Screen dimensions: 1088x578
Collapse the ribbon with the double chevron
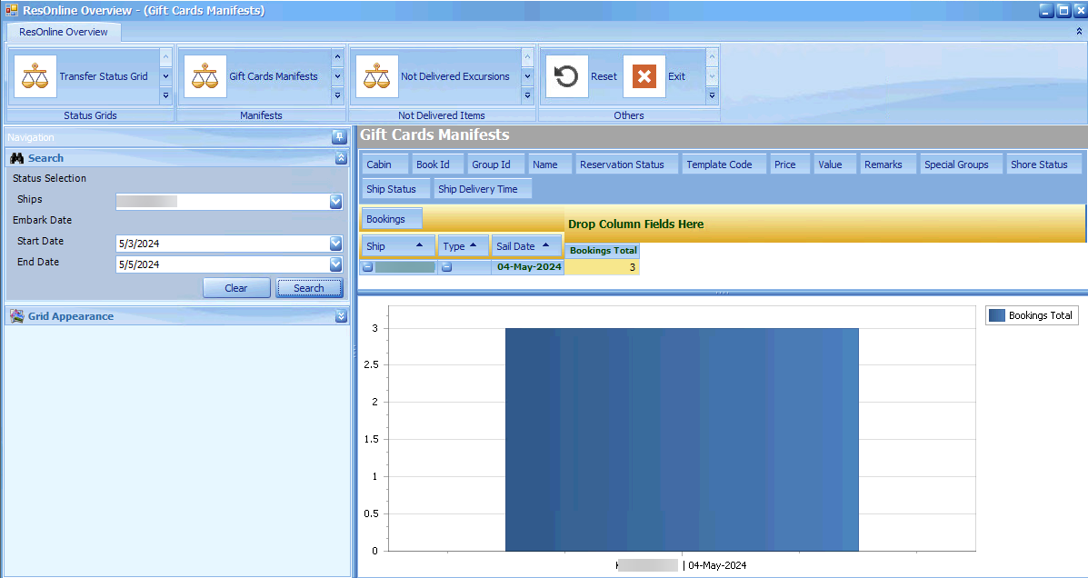[1079, 31]
